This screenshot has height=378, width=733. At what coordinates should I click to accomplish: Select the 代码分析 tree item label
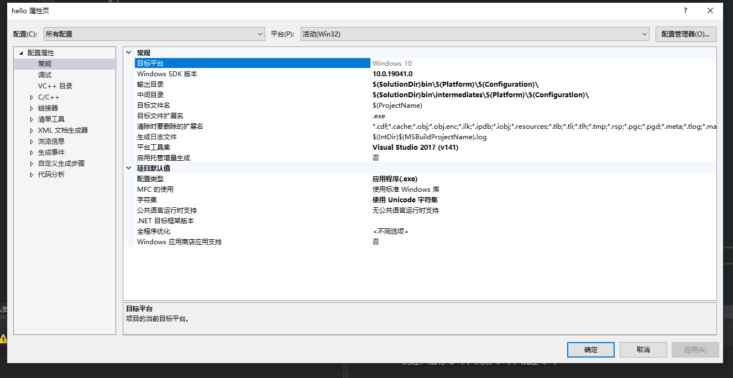pos(51,175)
